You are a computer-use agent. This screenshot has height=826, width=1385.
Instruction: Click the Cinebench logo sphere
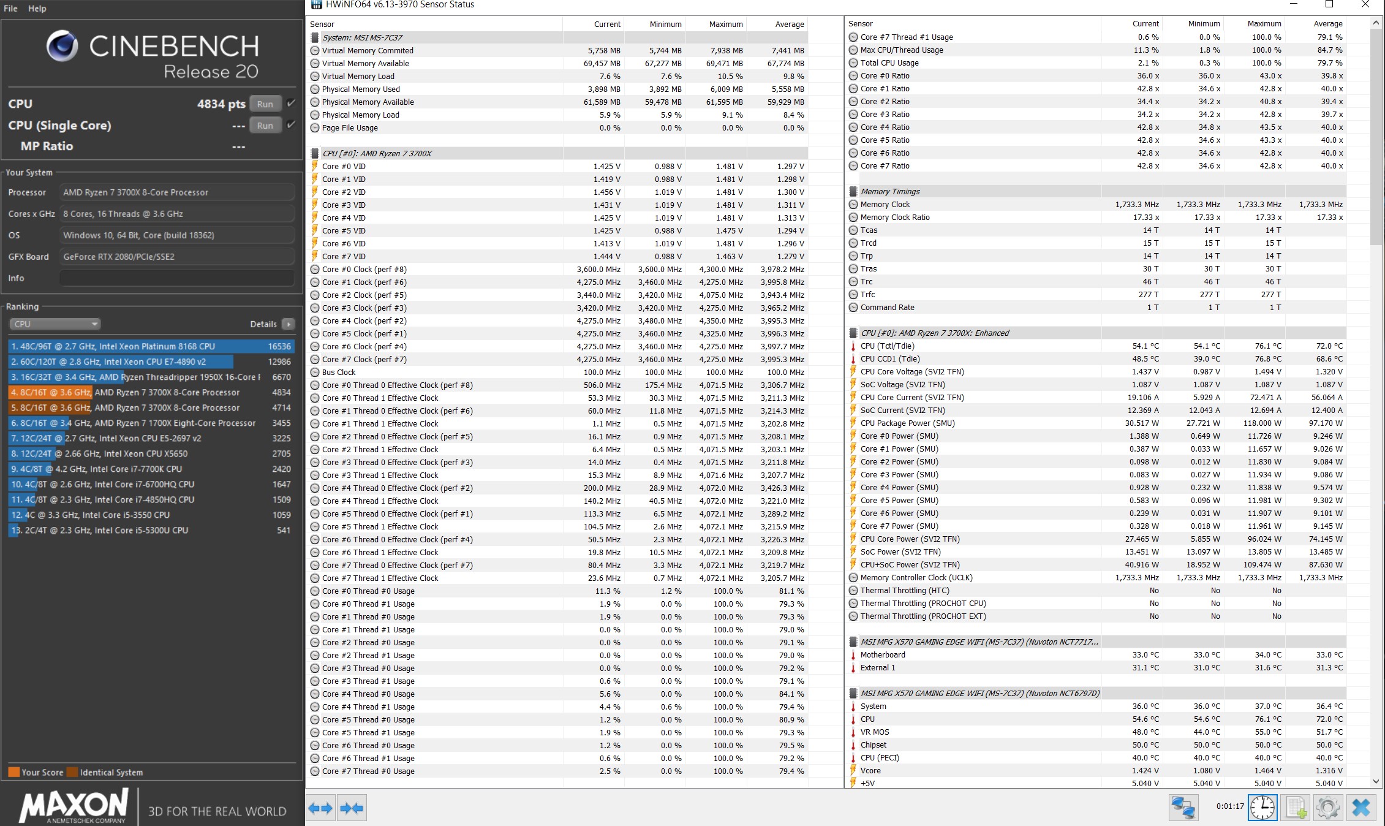(x=62, y=46)
